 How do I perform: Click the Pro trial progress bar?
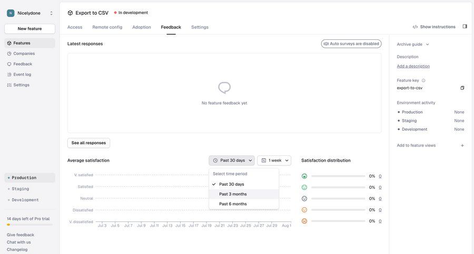(29, 225)
